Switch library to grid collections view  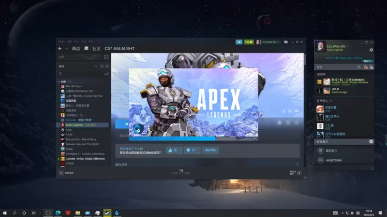click(x=106, y=57)
